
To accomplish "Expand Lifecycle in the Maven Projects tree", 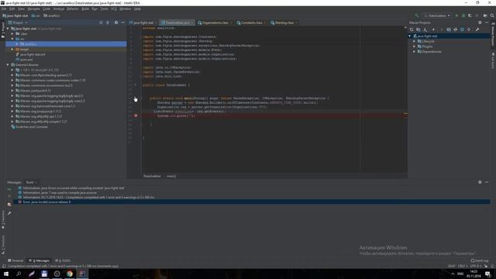I will 414,41.
